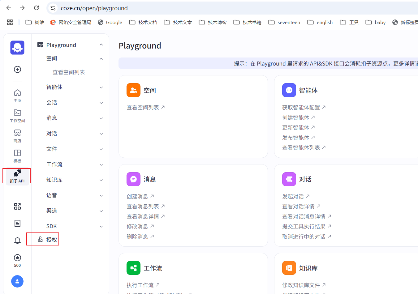Open the 授权 menu item

click(x=47, y=240)
